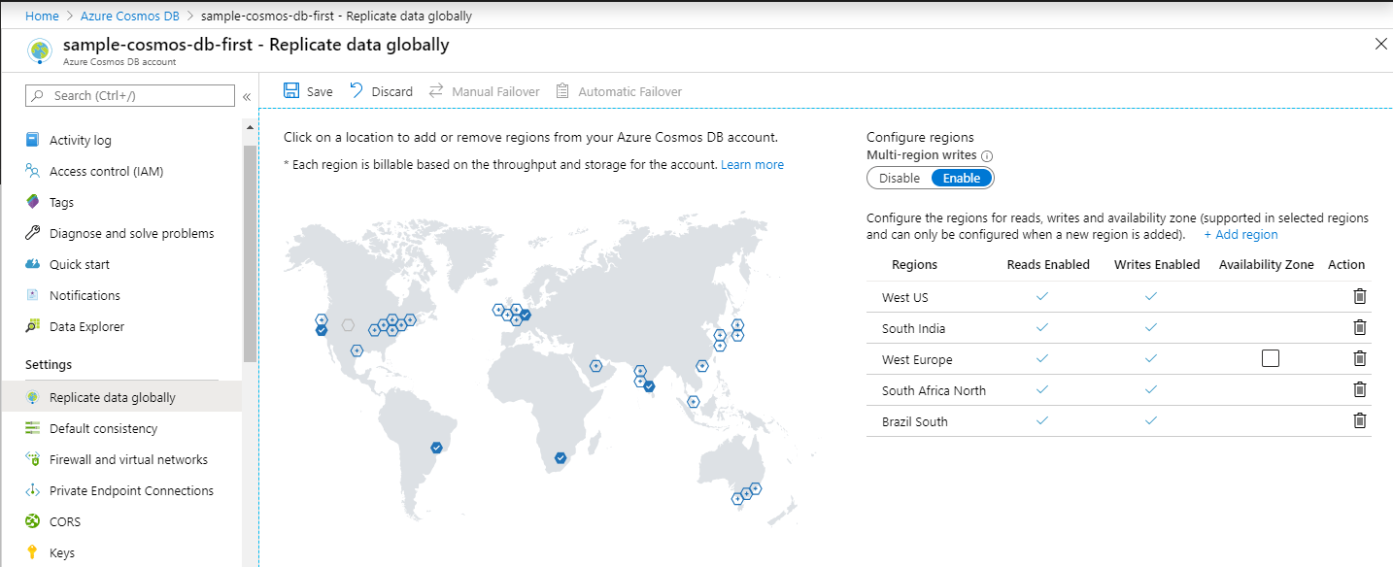Disable multi-region writes

click(899, 178)
